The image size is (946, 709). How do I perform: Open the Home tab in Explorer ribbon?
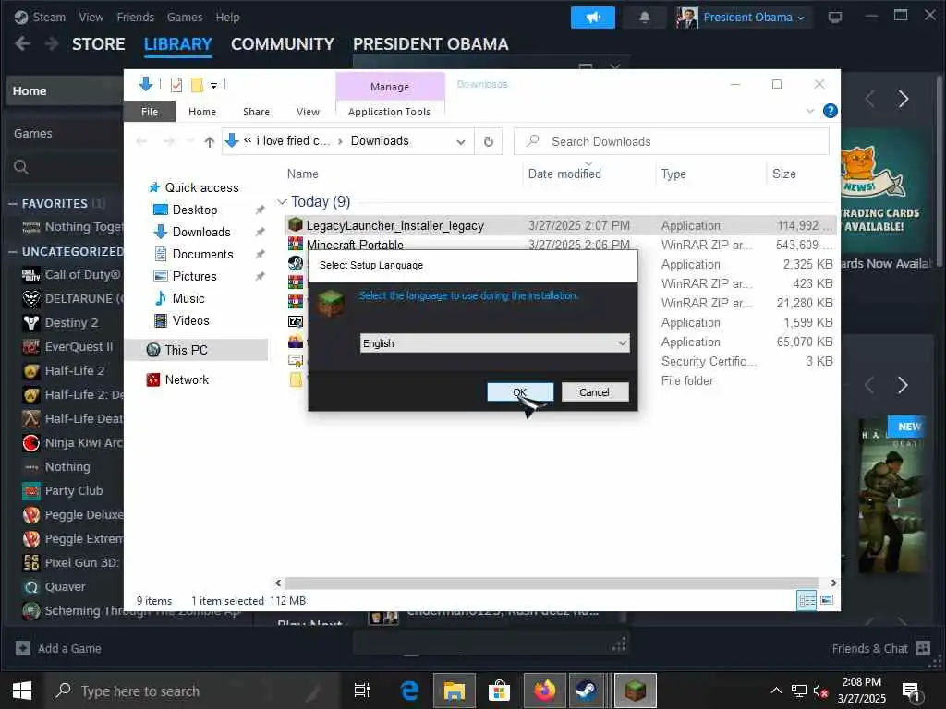click(202, 112)
